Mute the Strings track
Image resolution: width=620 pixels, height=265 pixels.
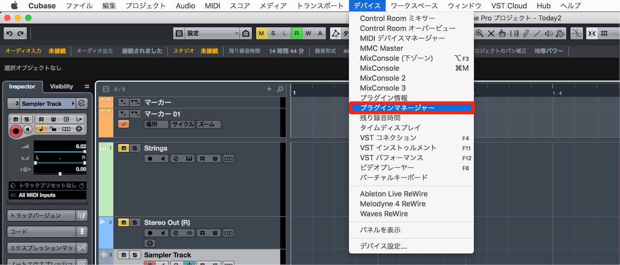coord(124,148)
